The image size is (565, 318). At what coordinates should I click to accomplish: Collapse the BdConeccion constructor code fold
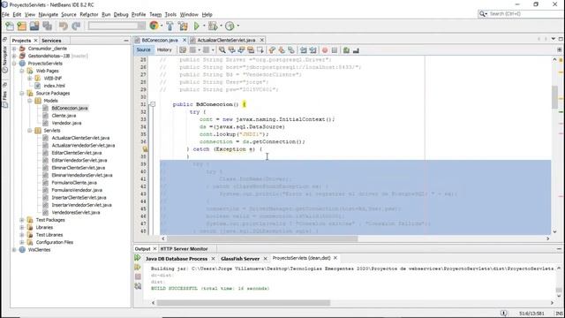[x=153, y=104]
